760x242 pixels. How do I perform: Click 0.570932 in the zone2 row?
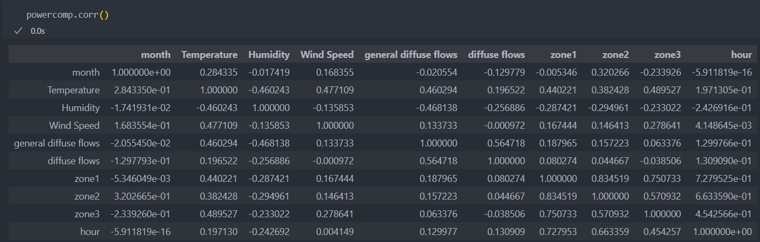pyautogui.click(x=663, y=196)
